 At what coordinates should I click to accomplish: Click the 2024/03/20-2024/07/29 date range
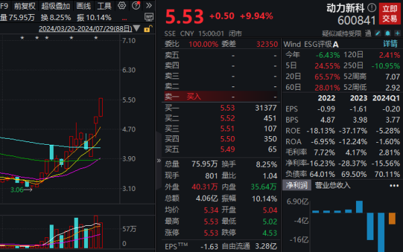pyautogui.click(x=85, y=29)
